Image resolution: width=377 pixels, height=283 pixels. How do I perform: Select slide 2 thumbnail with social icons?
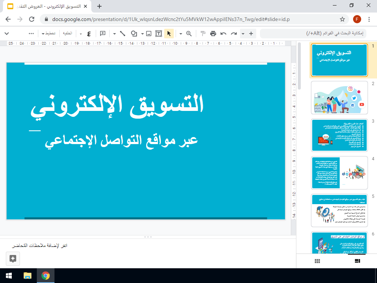pyautogui.click(x=339, y=98)
